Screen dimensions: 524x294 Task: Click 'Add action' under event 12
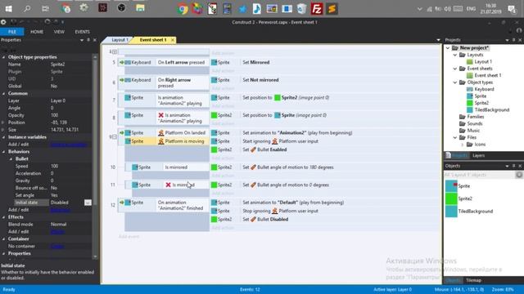point(223,228)
